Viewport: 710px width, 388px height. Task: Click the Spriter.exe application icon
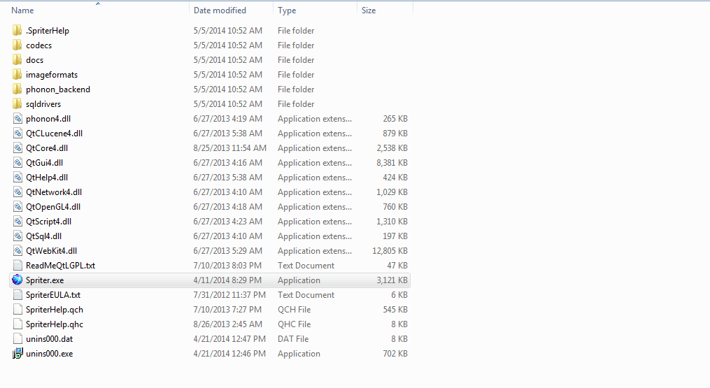[17, 280]
